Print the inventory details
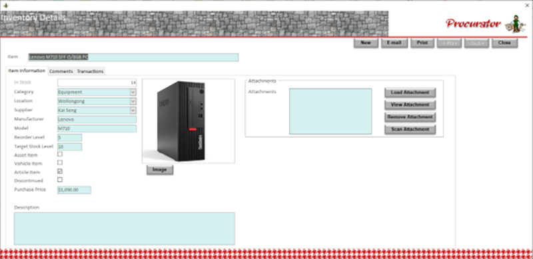The width and height of the screenshot is (533, 259). (x=422, y=43)
